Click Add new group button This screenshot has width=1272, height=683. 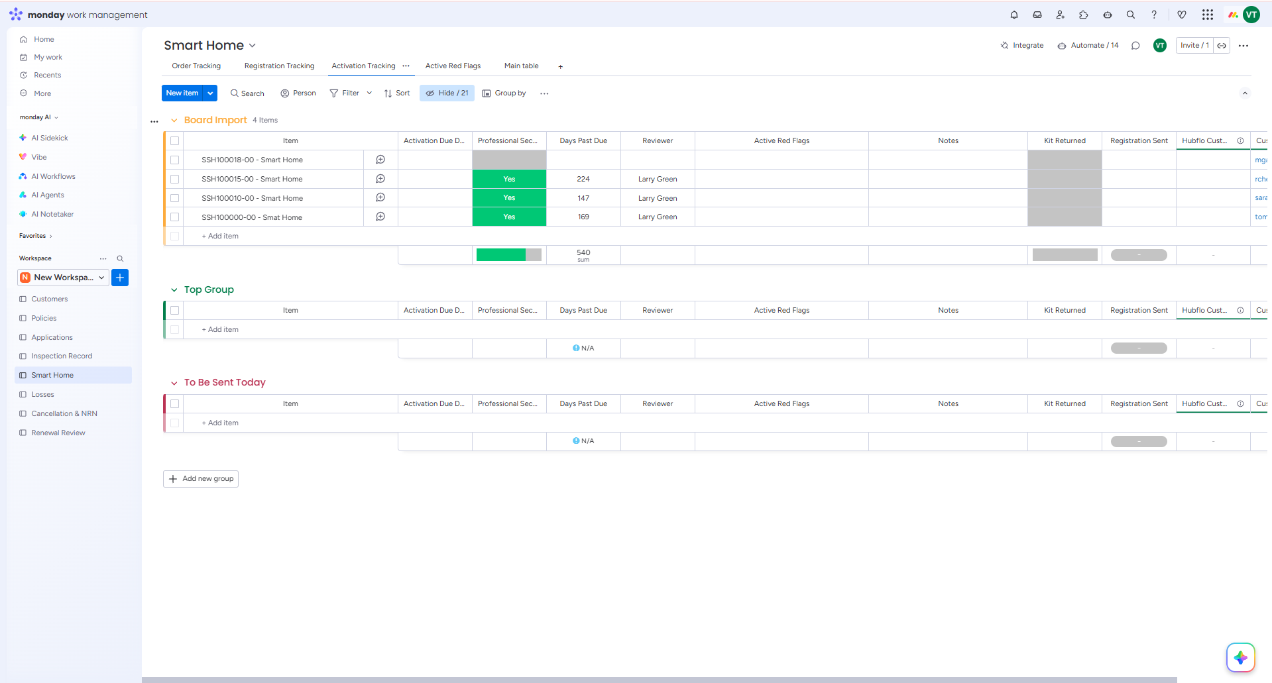coord(201,479)
